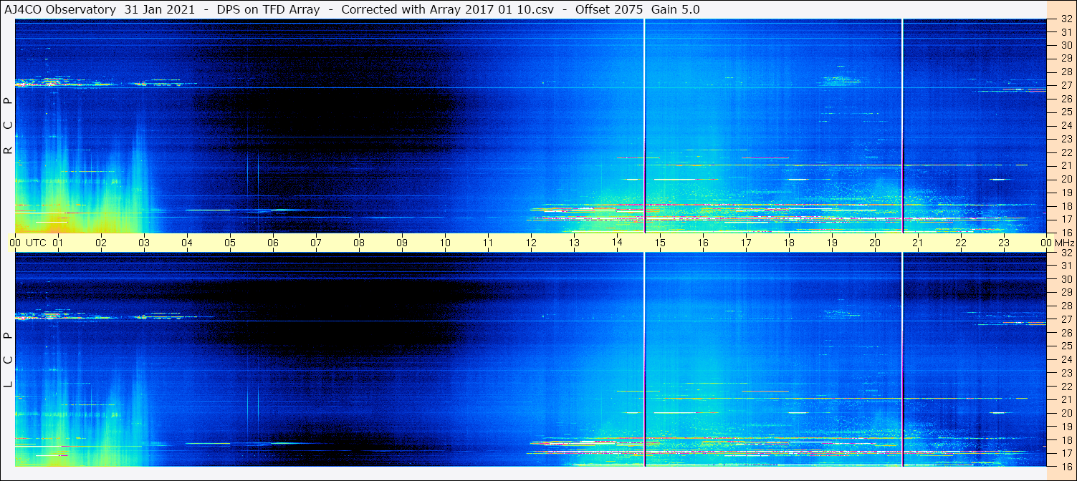This screenshot has width=1077, height=481.
Task: Click the "00" hour label beside UTC
Action: click(15, 243)
